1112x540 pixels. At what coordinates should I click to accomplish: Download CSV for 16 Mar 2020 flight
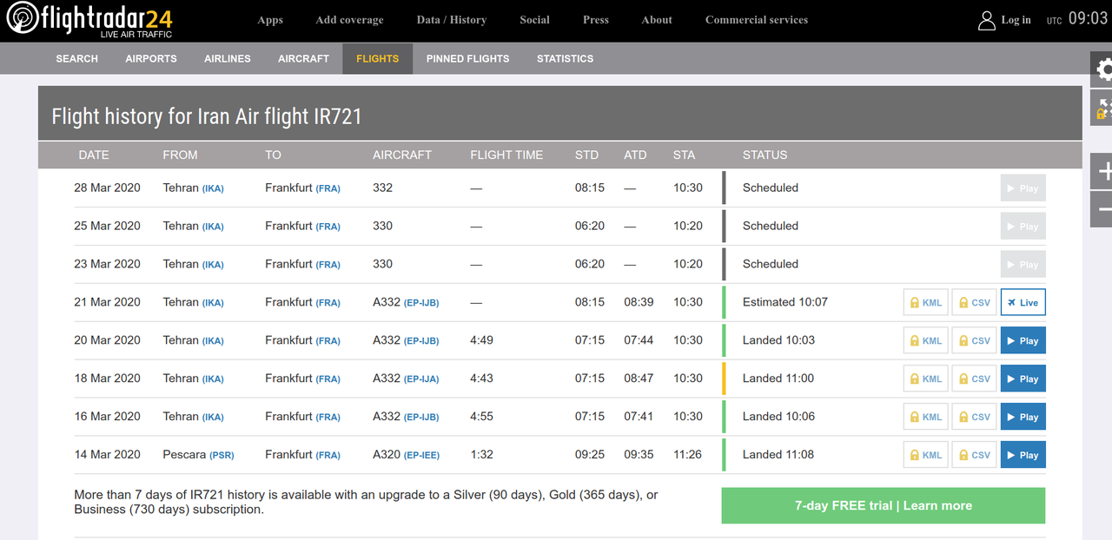point(975,417)
